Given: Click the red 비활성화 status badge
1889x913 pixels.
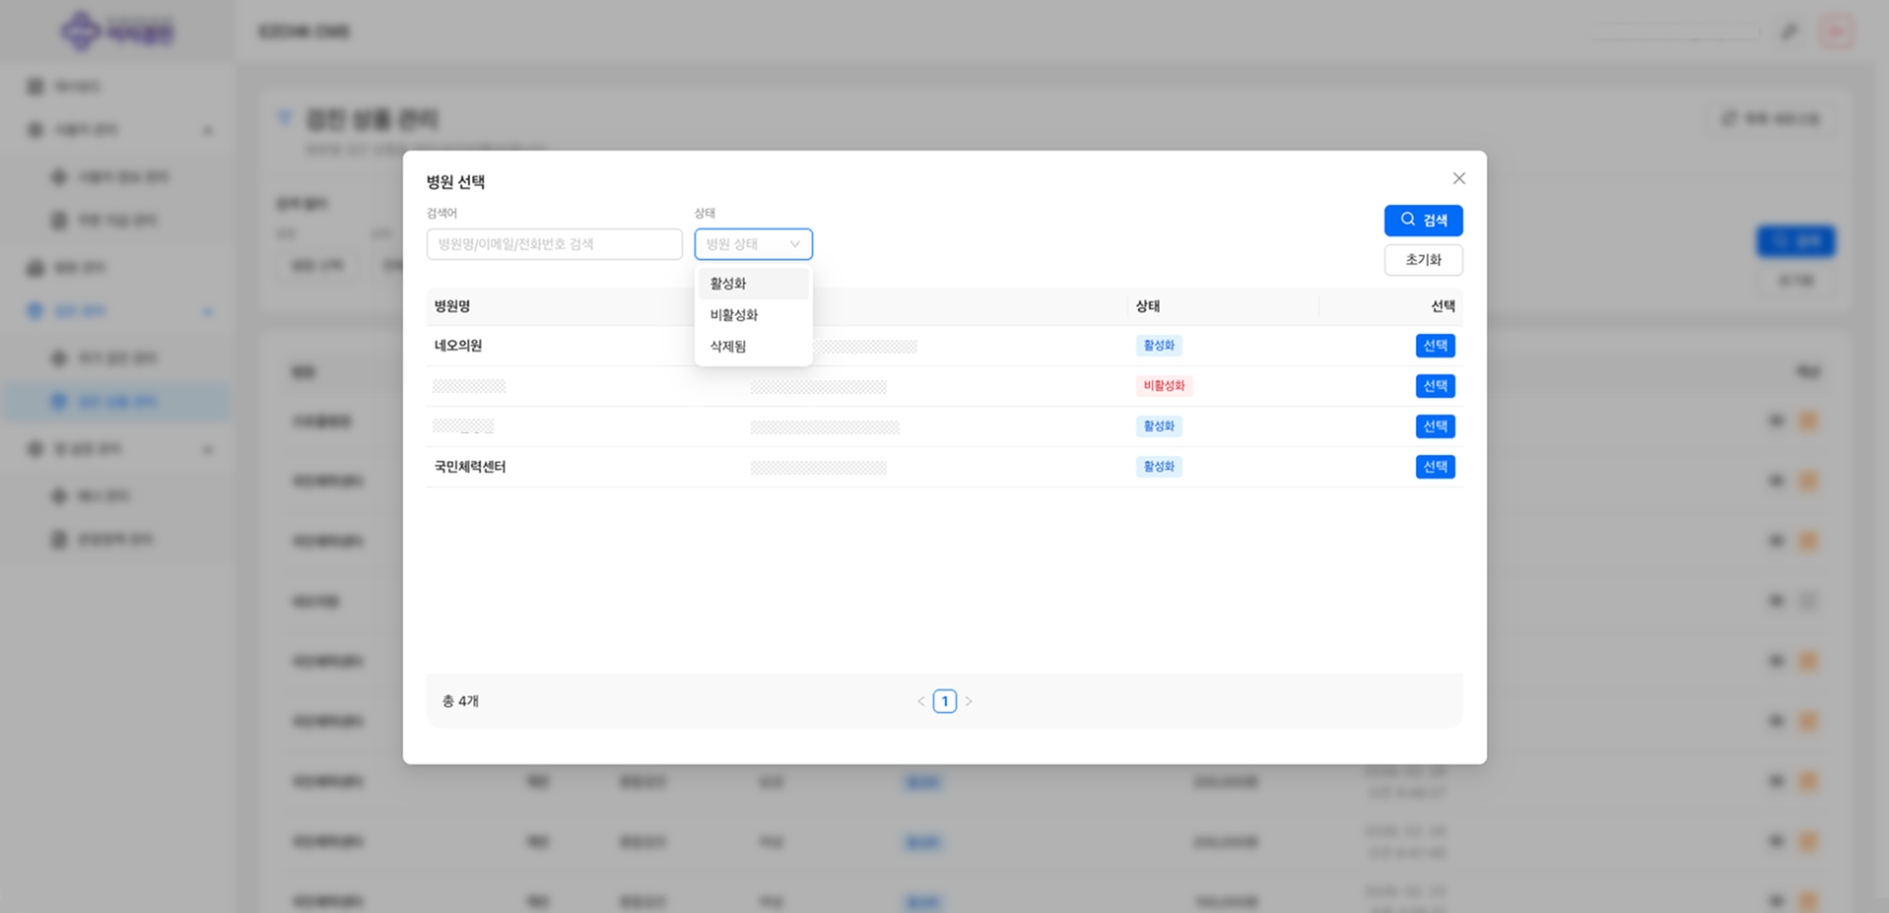Looking at the screenshot, I should point(1164,386).
